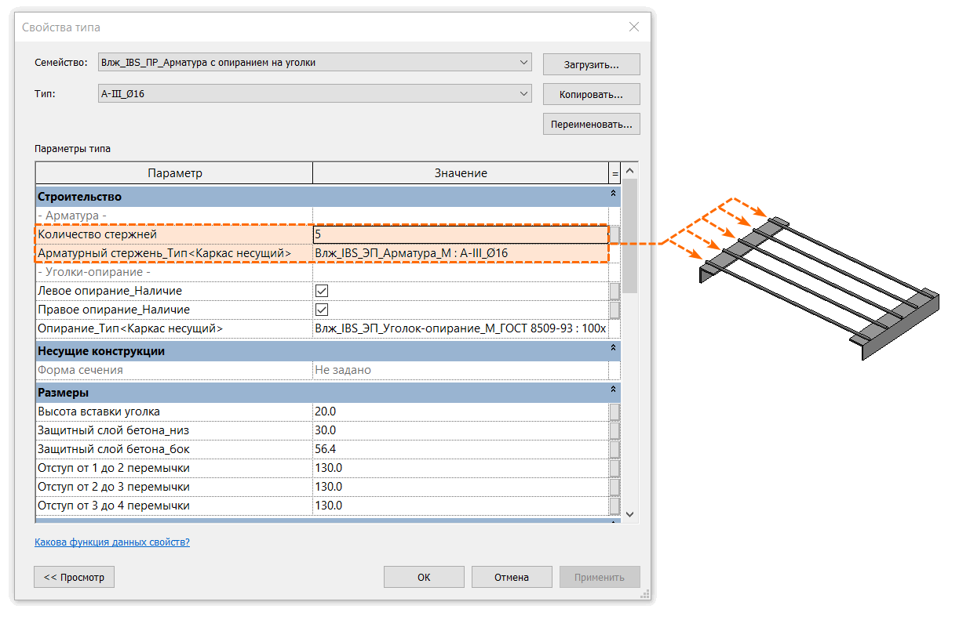970x620 pixels.
Task: Click the Защитный слой бетона_низ value 30.0
Action: point(325,430)
